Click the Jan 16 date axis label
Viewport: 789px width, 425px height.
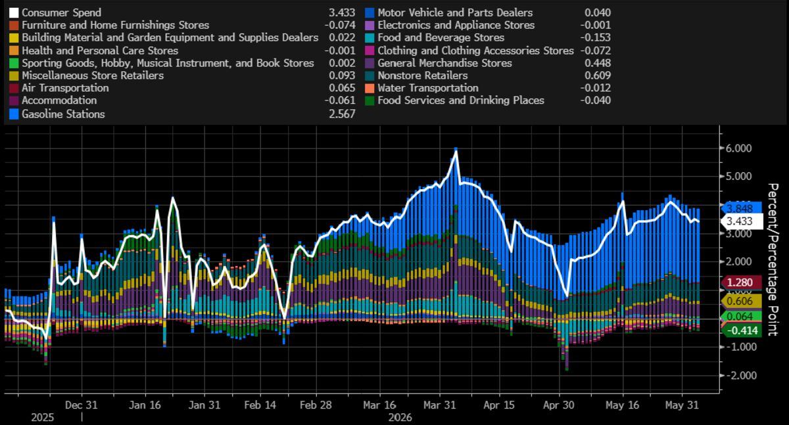145,405
